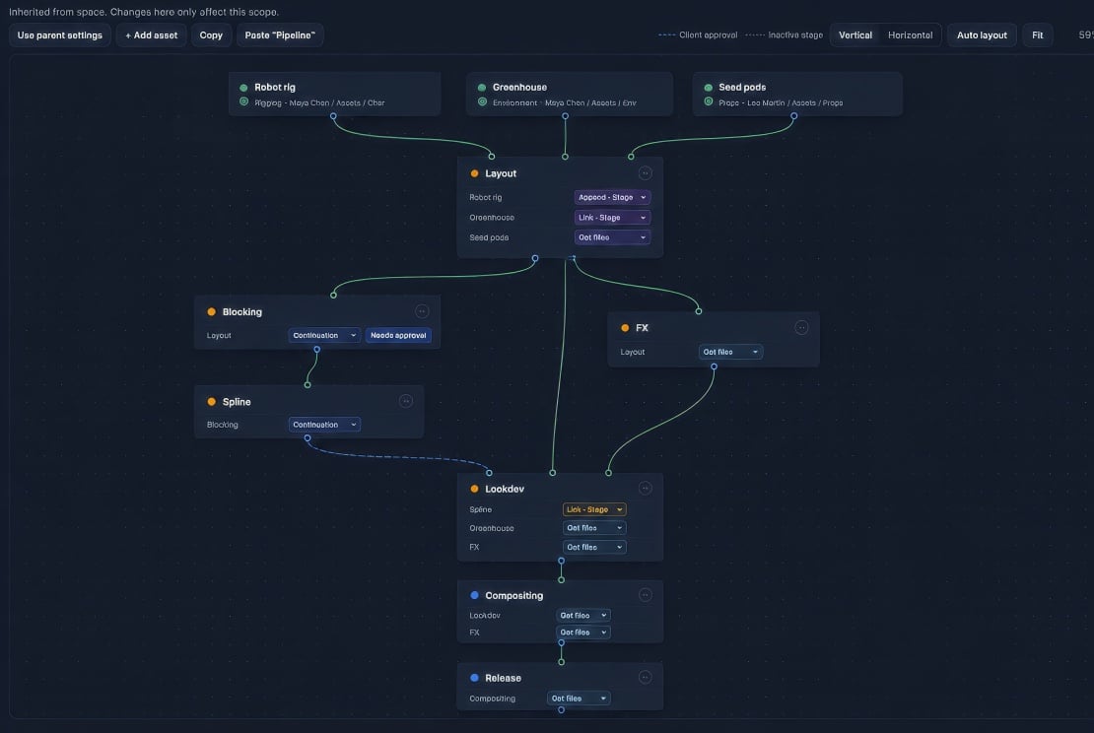
Task: Open the Compositing node options icon
Action: tap(646, 595)
